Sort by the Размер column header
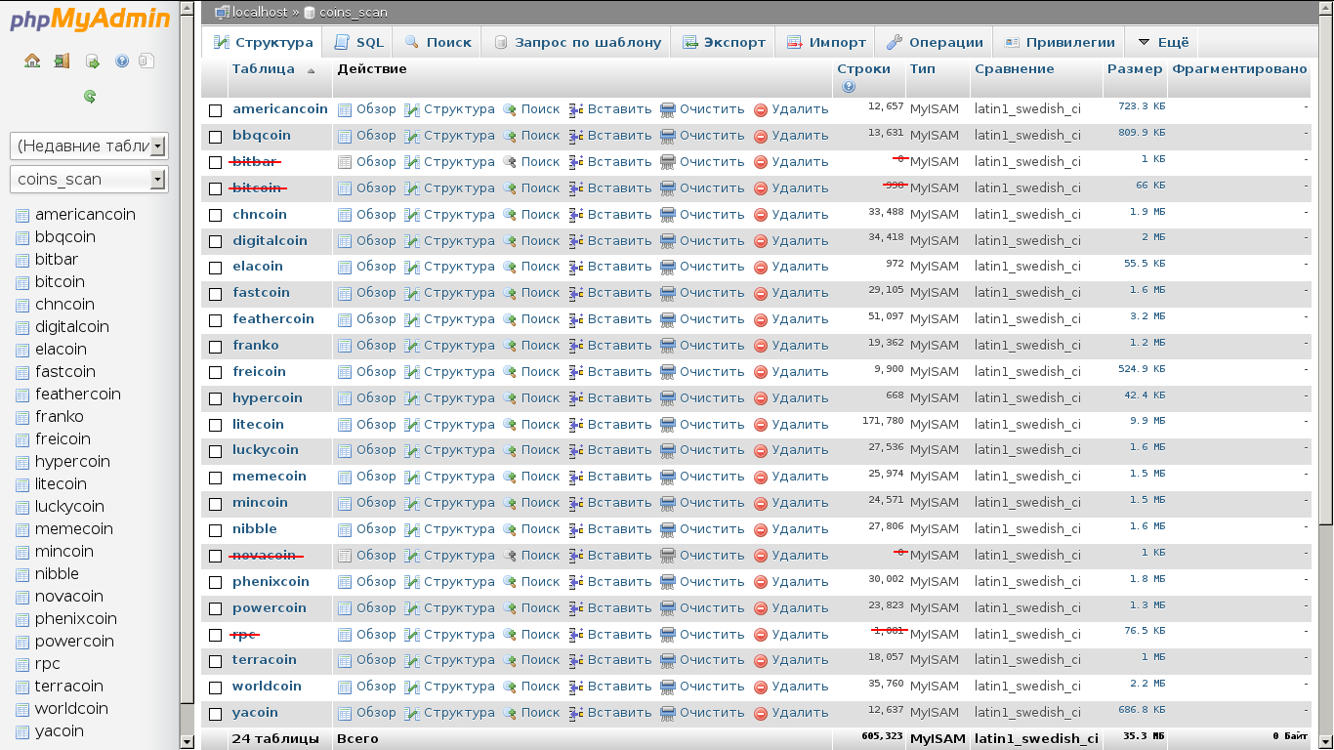Screen dimensions: 1334x750 click(x=1135, y=69)
